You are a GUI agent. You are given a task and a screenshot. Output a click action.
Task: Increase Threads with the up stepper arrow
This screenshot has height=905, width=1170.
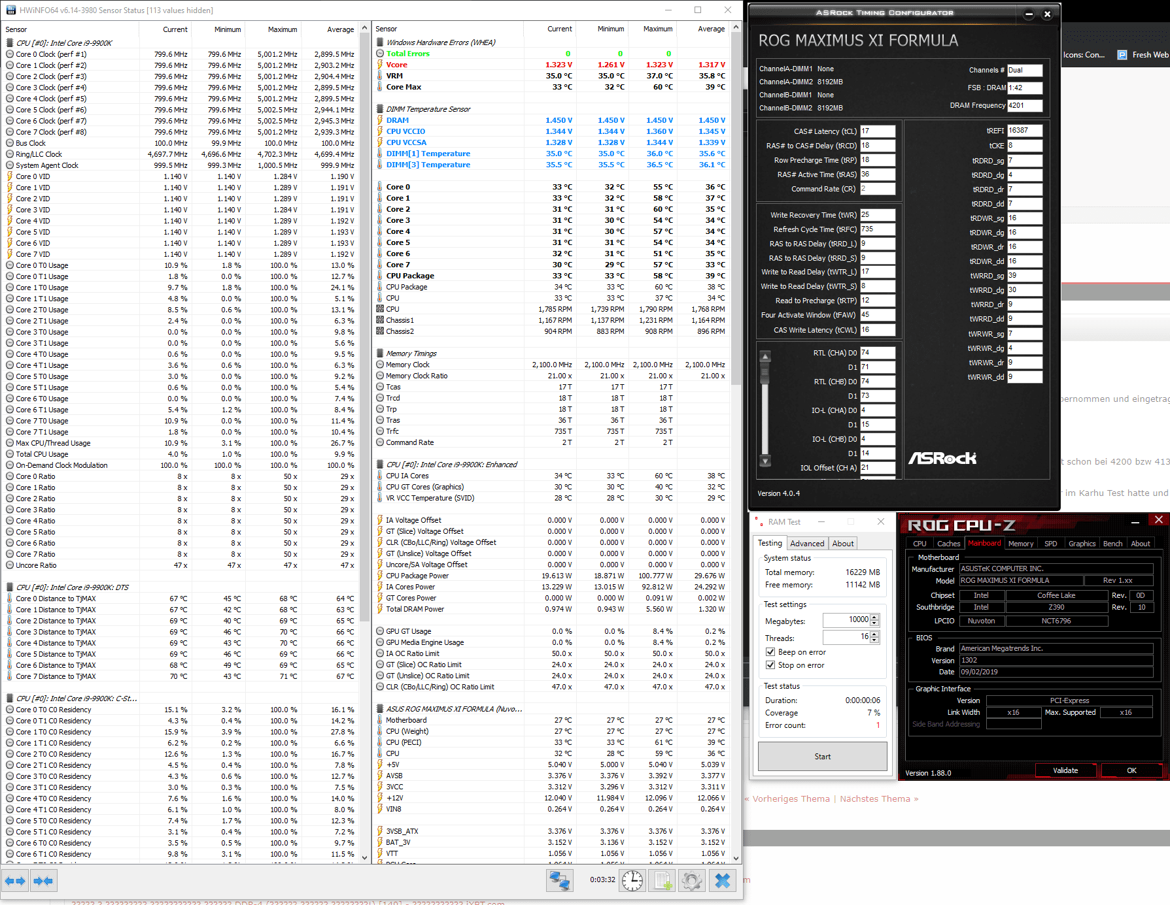point(875,634)
